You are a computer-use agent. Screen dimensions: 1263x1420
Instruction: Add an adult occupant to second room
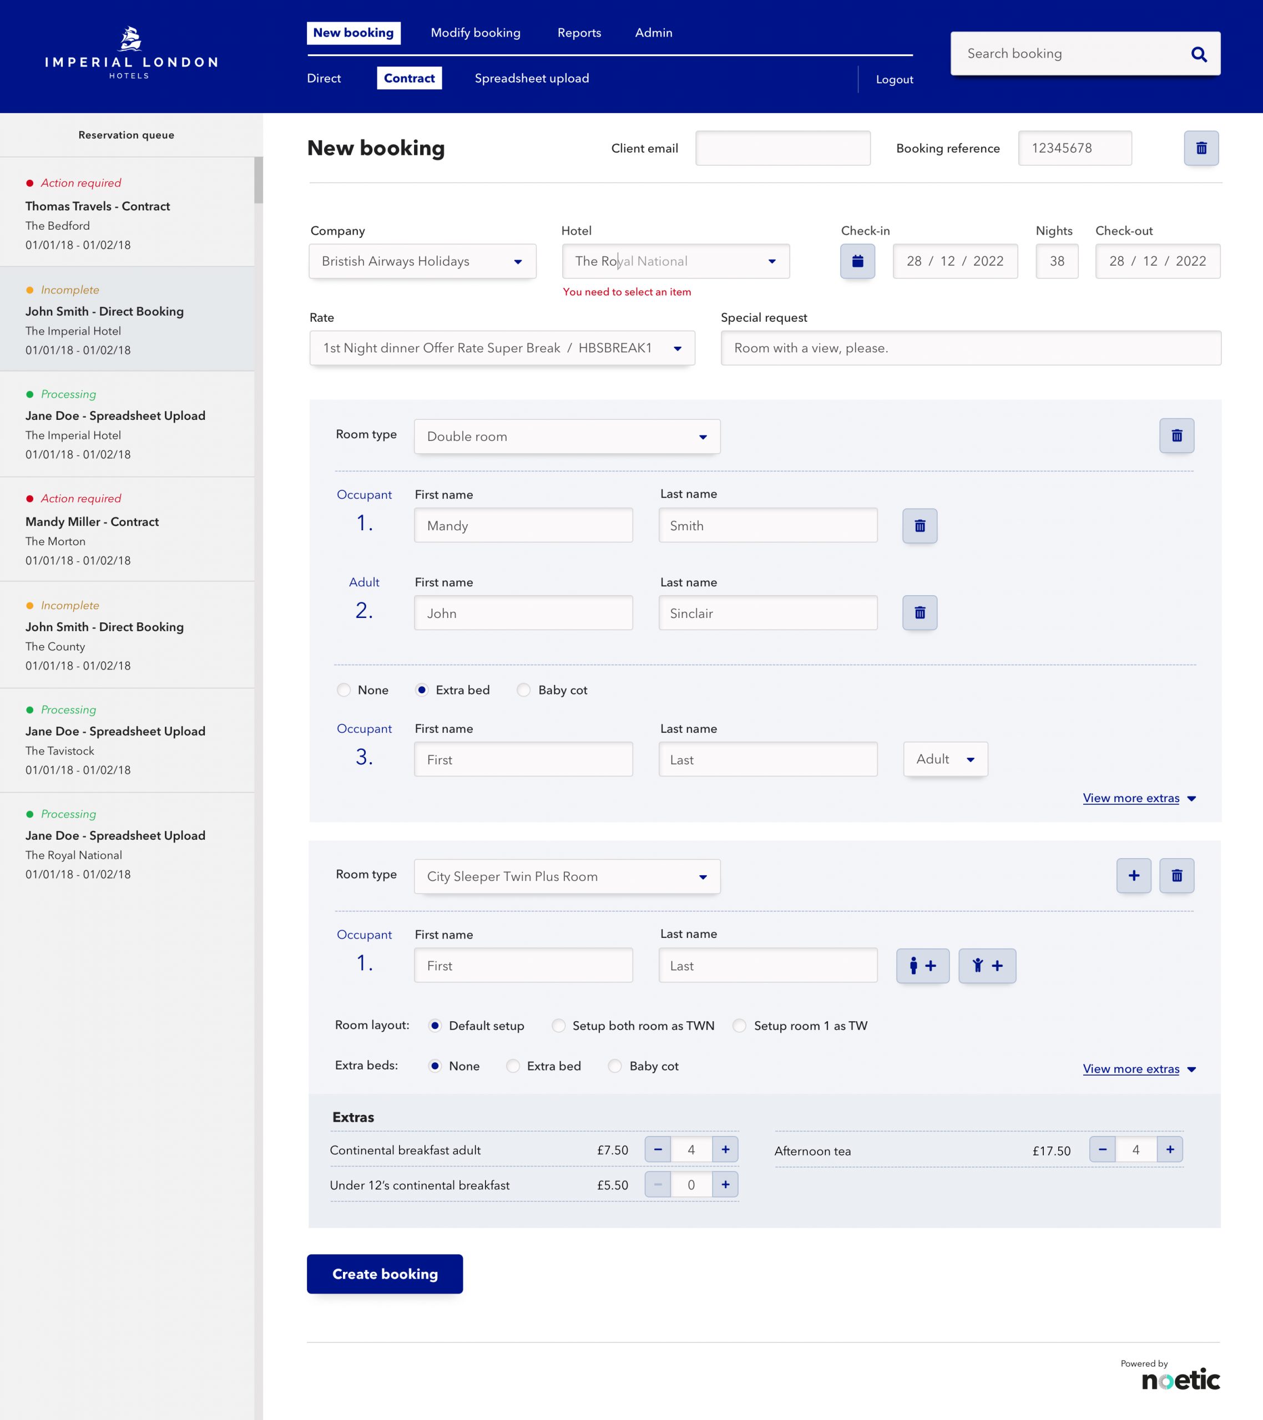pyautogui.click(x=922, y=966)
